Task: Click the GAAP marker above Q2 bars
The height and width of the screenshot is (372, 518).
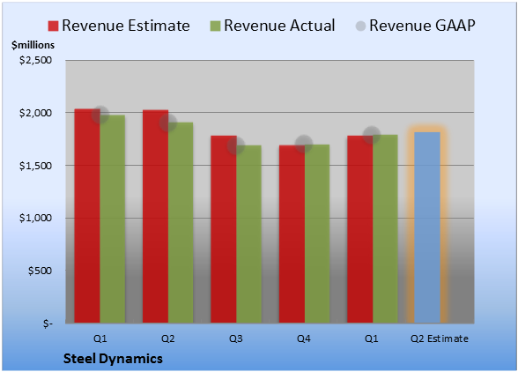Action: click(x=168, y=123)
